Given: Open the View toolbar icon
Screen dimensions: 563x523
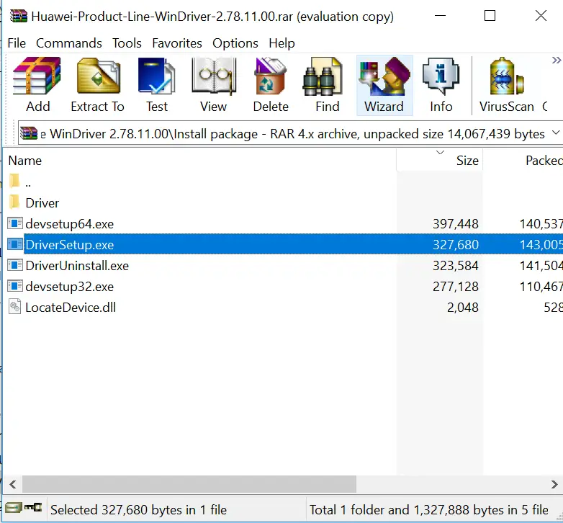Looking at the screenshot, I should point(214,85).
